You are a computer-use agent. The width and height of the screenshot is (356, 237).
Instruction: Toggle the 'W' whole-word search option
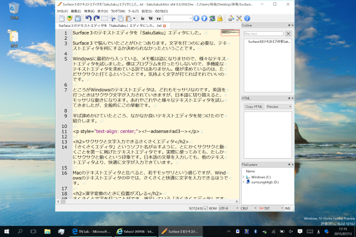pyautogui.click(x=151, y=18)
